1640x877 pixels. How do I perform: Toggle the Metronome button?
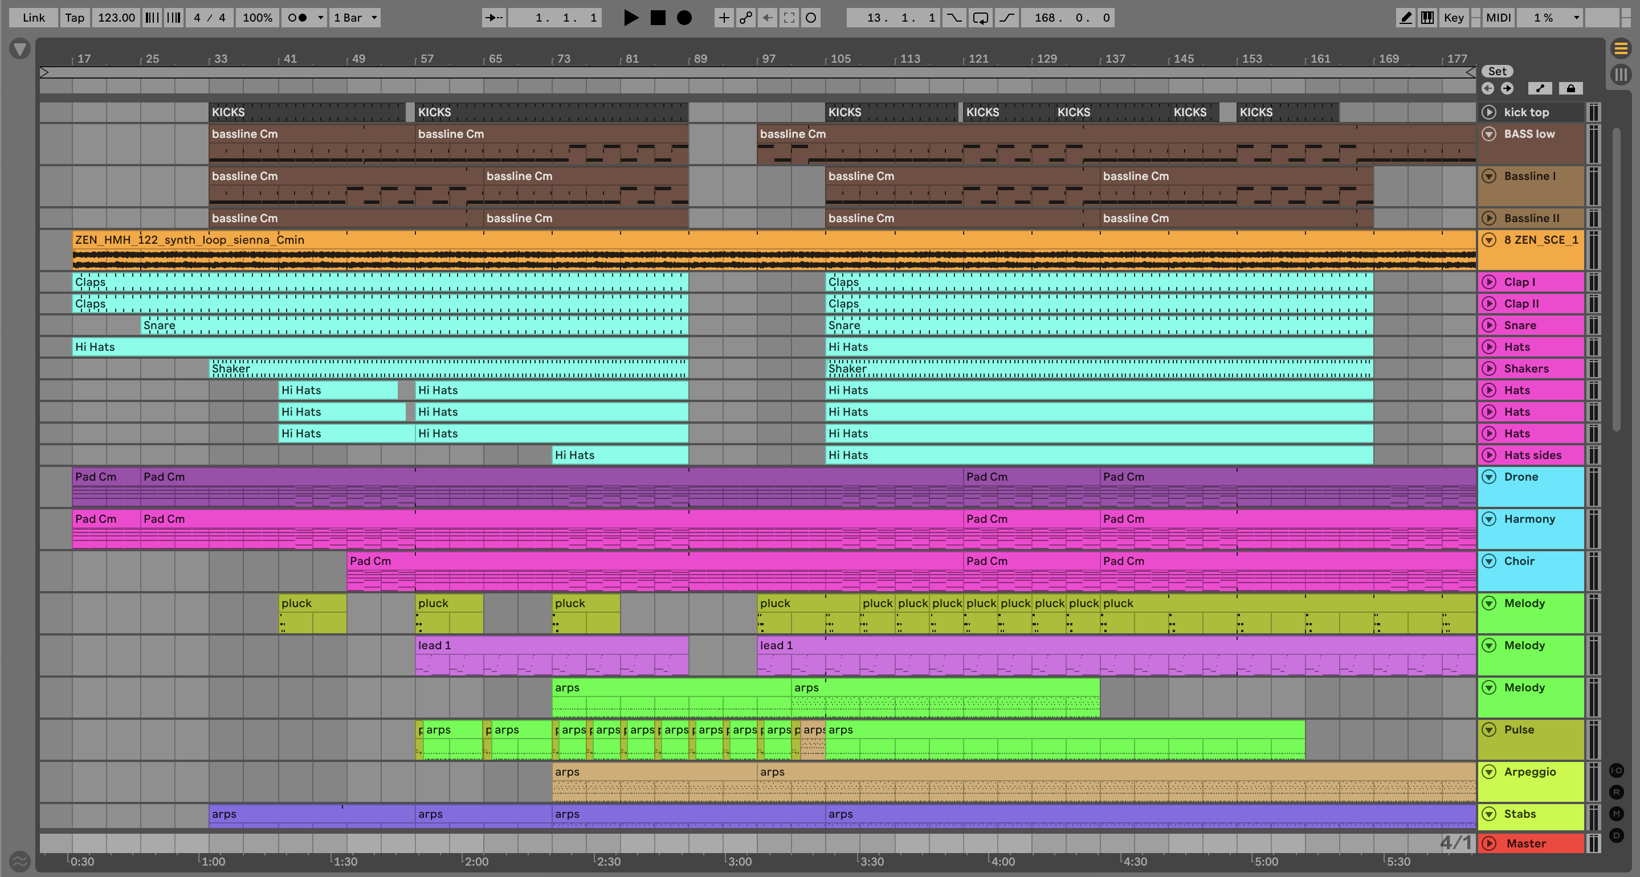[x=297, y=18]
